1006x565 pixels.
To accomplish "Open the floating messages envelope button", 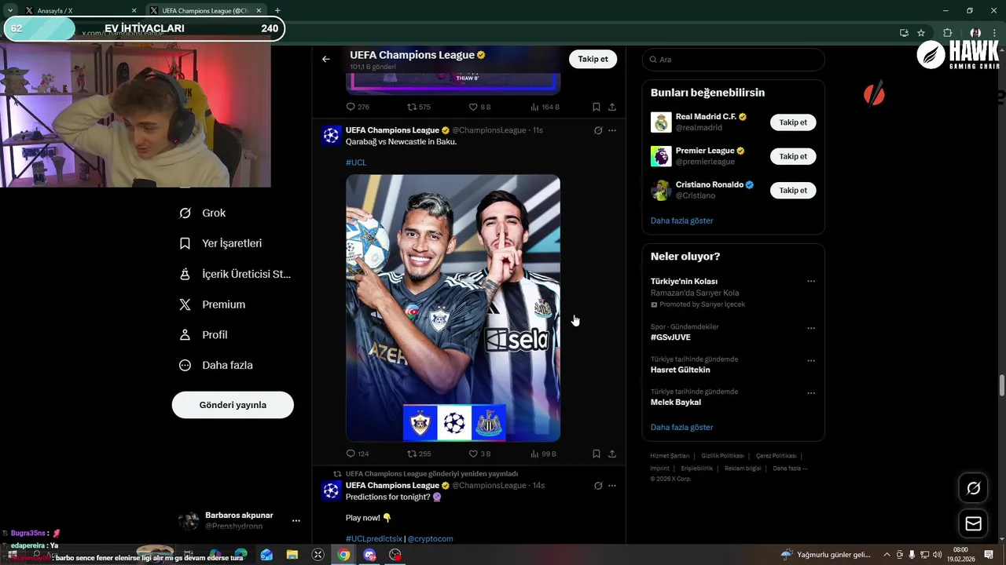I will pyautogui.click(x=973, y=523).
